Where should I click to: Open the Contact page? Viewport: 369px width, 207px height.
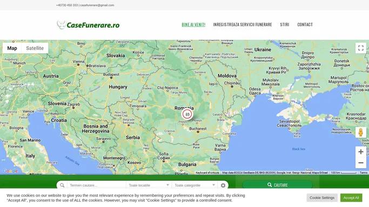tap(305, 24)
